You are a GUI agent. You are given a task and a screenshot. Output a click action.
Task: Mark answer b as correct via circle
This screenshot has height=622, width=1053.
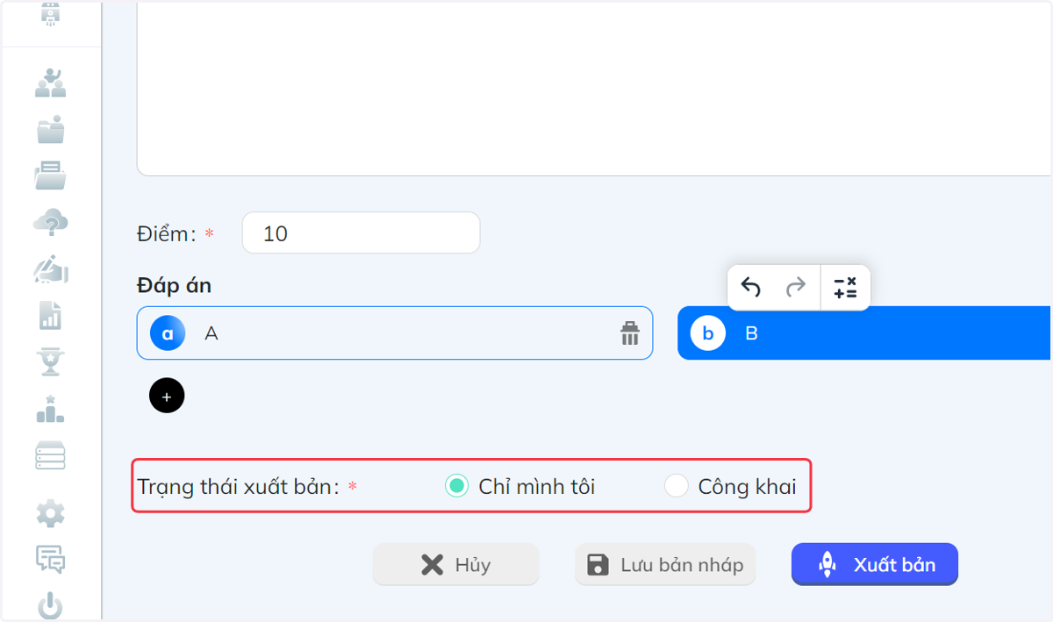[708, 333]
